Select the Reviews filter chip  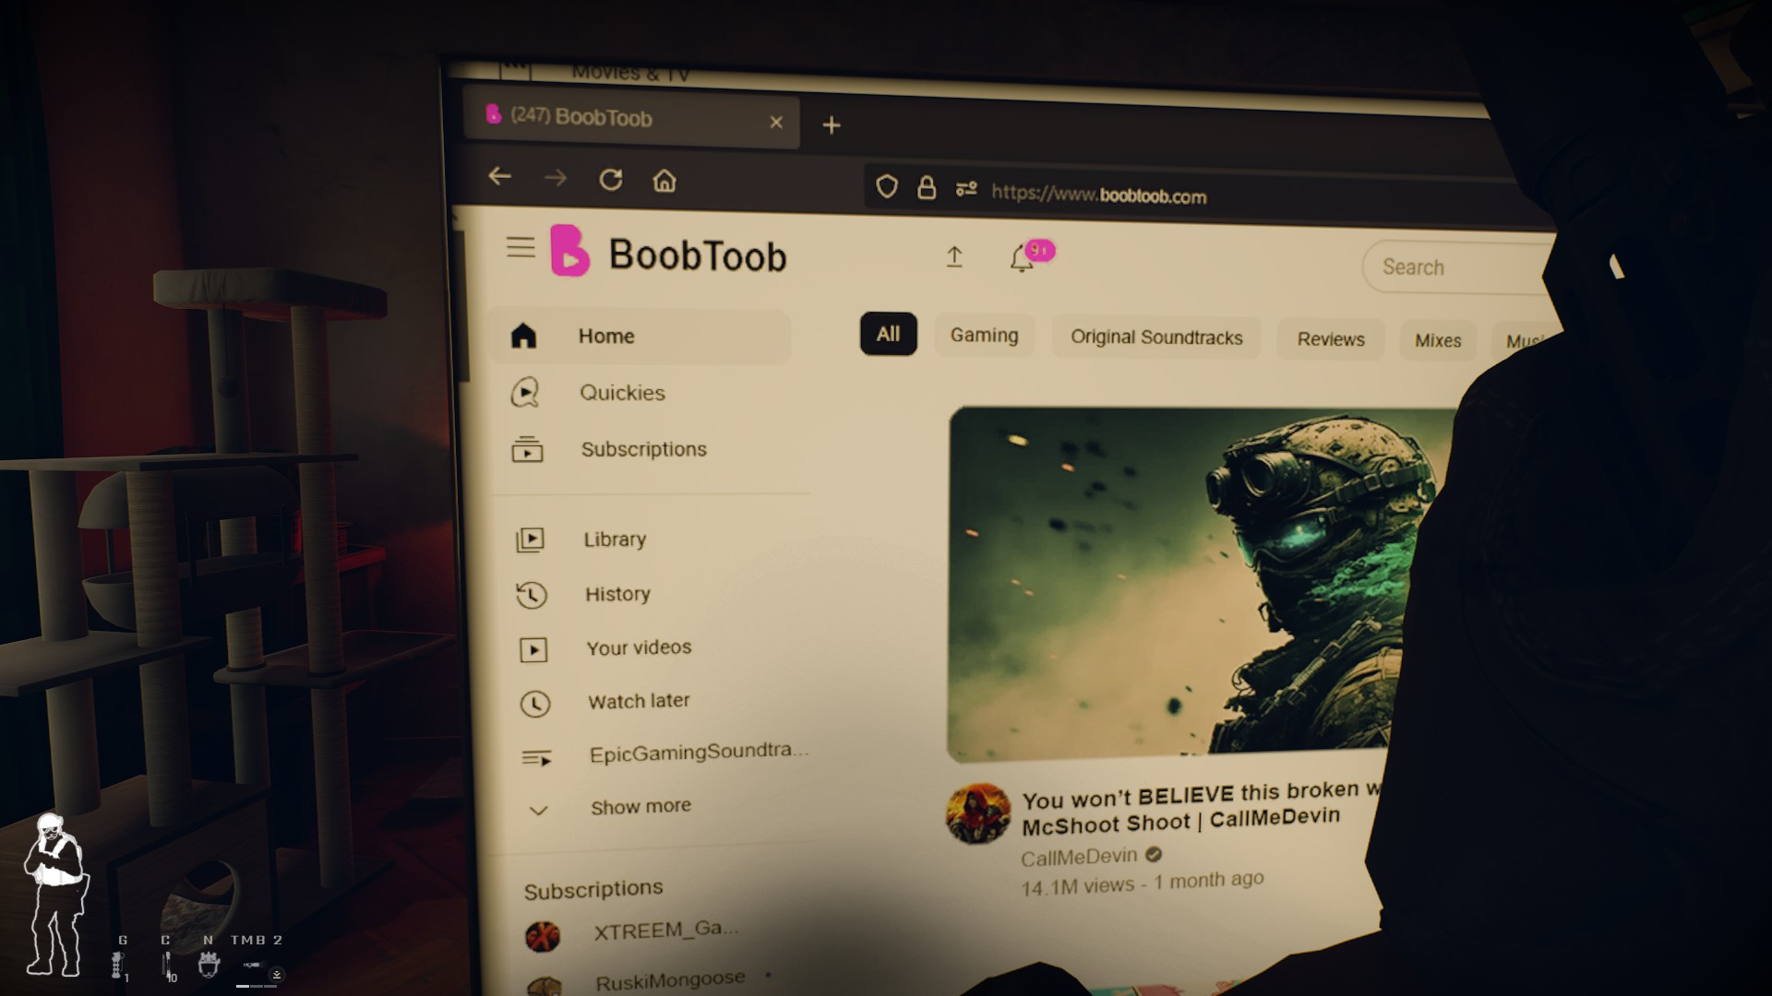pos(1330,339)
